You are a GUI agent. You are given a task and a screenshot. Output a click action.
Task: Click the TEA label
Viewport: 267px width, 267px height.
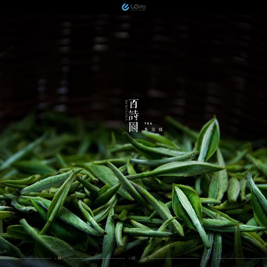click(148, 124)
